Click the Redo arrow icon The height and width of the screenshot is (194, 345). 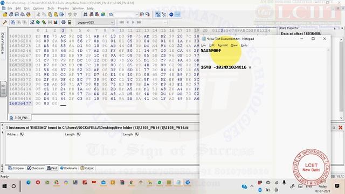pyautogui.click(x=75, y=15)
